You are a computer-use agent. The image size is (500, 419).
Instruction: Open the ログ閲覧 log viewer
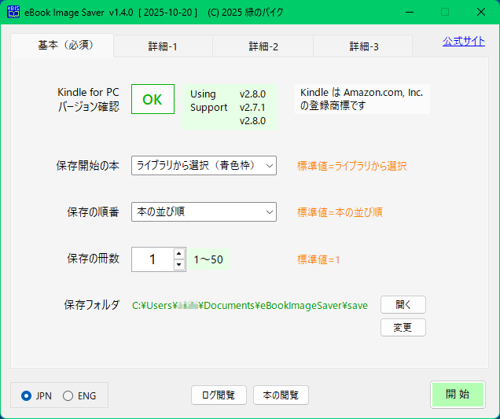pyautogui.click(x=219, y=395)
